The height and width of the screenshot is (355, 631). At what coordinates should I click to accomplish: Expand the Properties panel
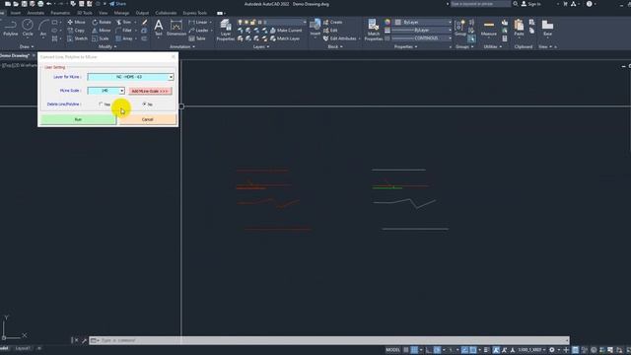coord(405,46)
